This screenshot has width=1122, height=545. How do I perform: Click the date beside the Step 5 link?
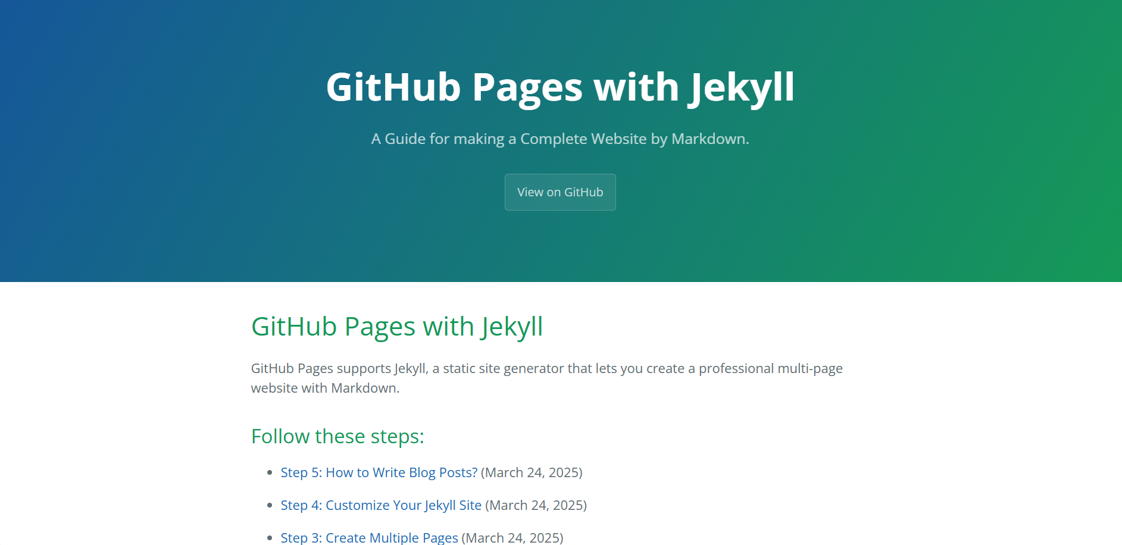(x=532, y=472)
